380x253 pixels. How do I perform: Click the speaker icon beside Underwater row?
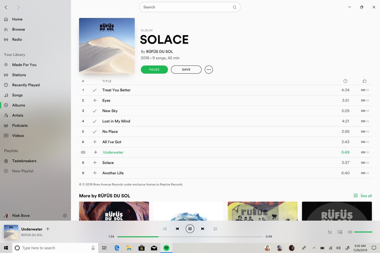pos(83,152)
